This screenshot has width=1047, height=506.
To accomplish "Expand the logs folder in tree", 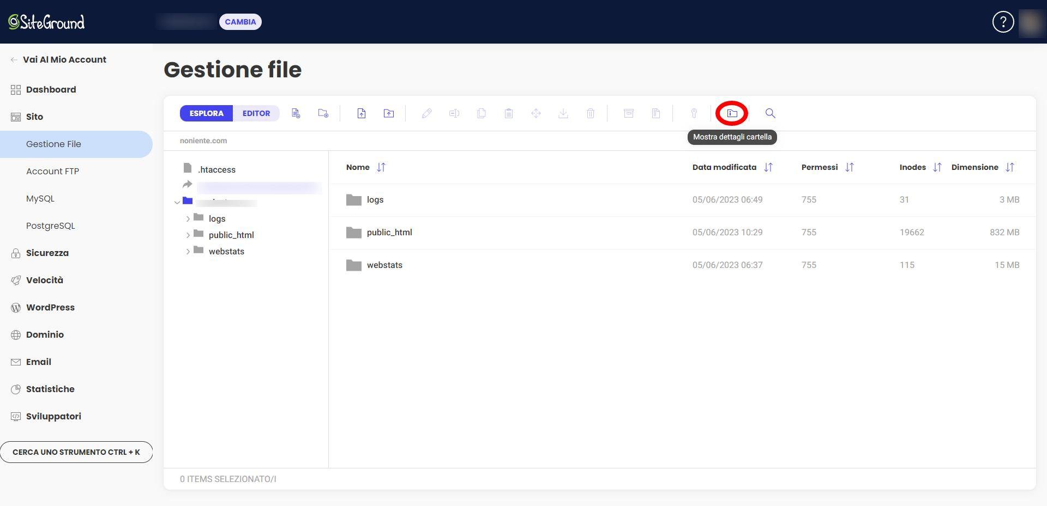I will [188, 219].
